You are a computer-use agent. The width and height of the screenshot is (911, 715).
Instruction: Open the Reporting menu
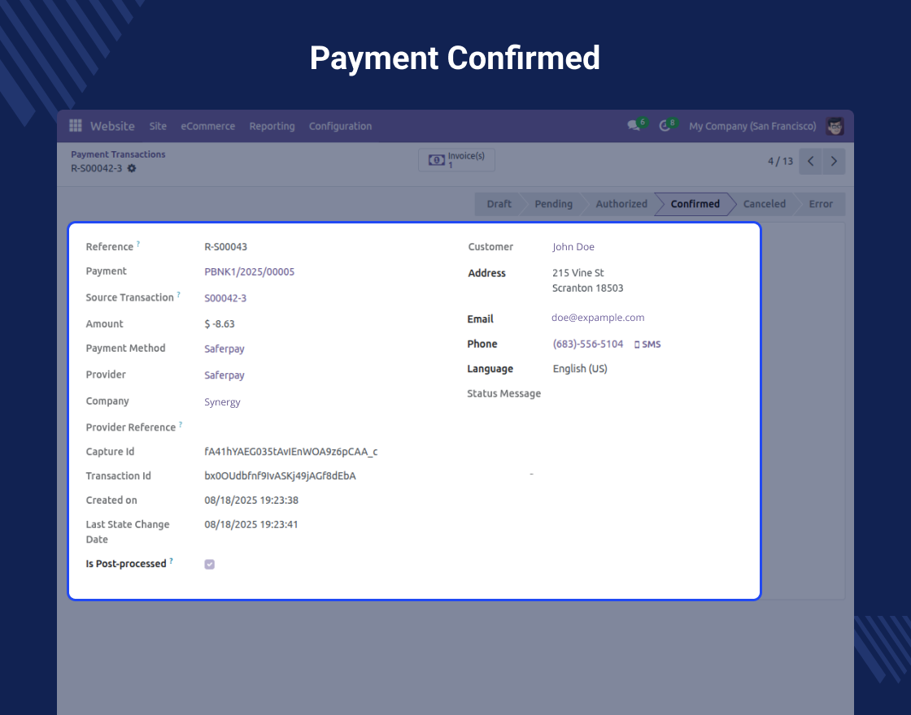tap(272, 126)
